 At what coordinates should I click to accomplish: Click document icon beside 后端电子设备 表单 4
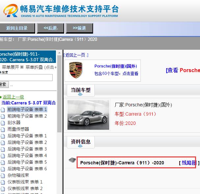[3, 156]
